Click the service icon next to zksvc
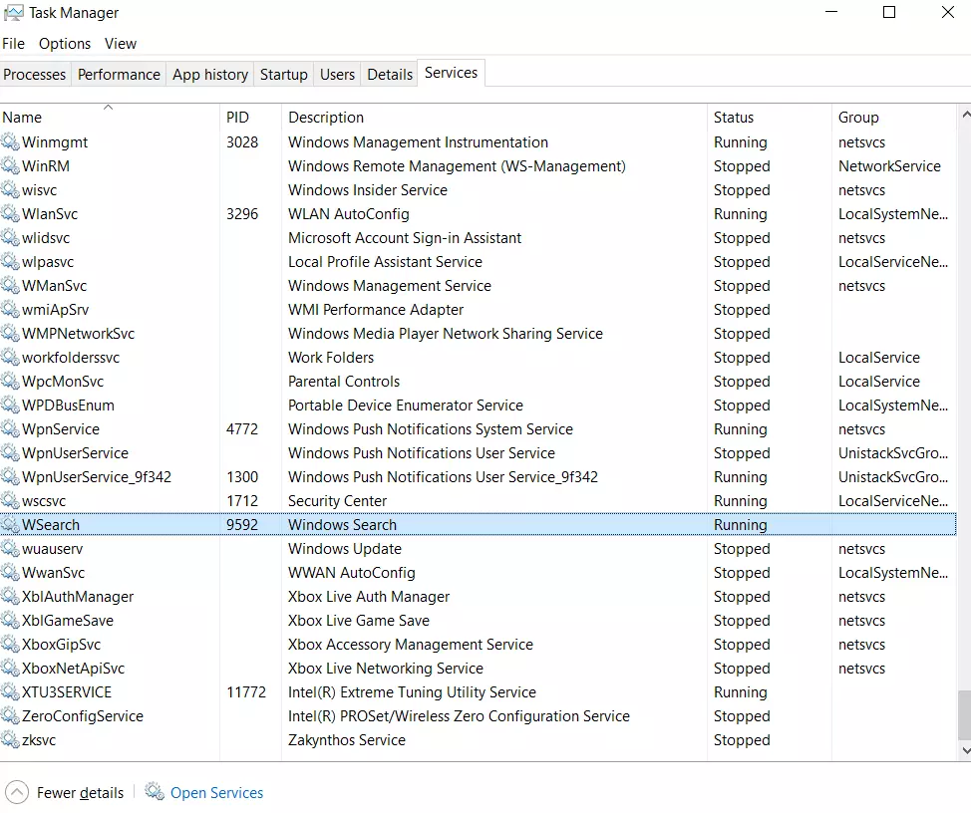The image size is (971, 813). coord(10,740)
